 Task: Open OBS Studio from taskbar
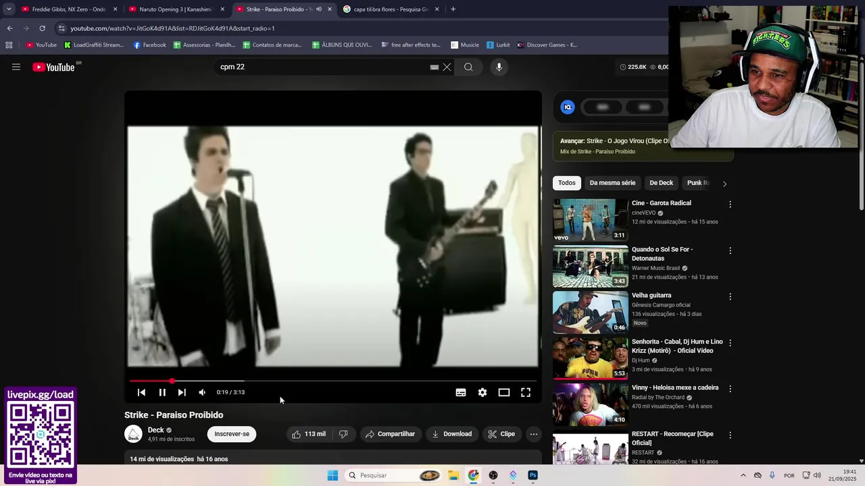[x=493, y=475]
